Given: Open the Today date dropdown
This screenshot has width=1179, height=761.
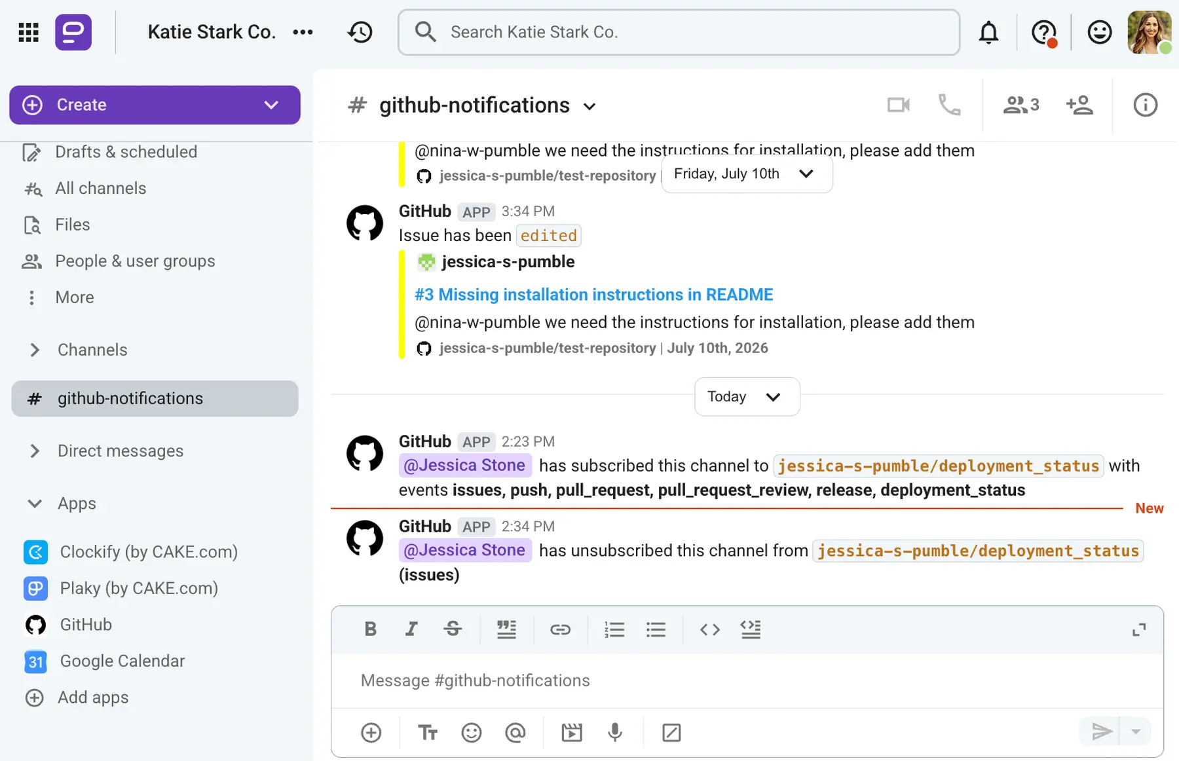Looking at the screenshot, I should tap(747, 397).
